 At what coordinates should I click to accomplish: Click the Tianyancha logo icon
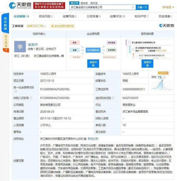12,5
